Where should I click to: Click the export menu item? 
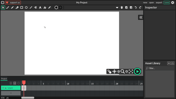[159, 3]
